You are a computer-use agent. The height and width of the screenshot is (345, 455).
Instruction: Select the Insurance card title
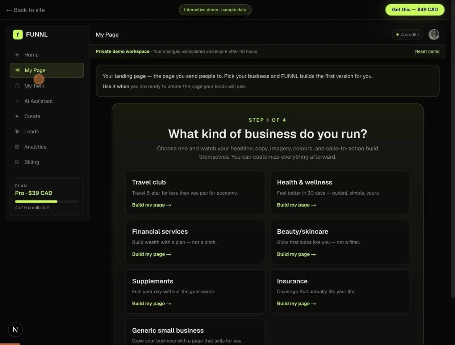click(292, 281)
